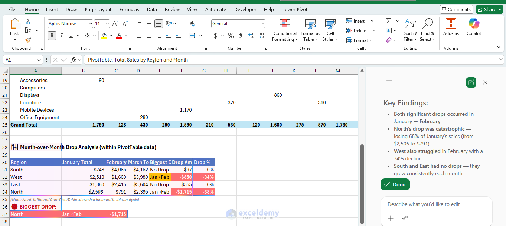Apply Comma Style number format
The height and width of the screenshot is (226, 506).
[x=241, y=36]
